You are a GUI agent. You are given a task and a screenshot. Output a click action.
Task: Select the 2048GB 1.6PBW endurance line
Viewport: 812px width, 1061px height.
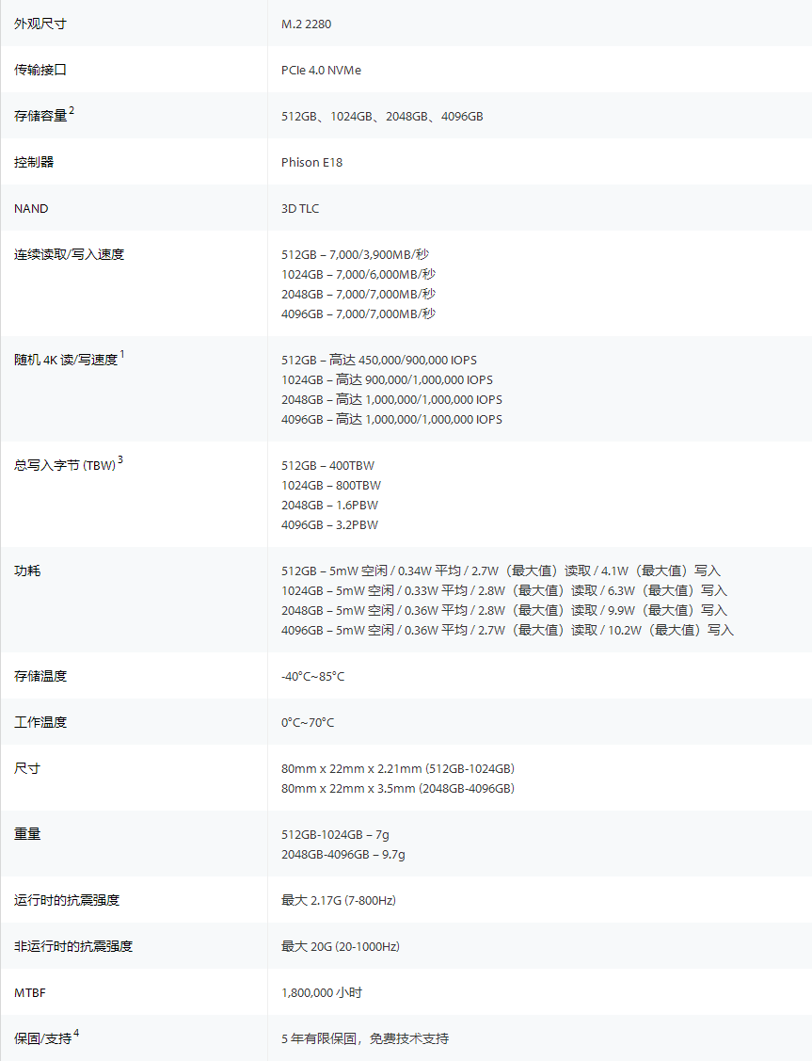pos(329,506)
